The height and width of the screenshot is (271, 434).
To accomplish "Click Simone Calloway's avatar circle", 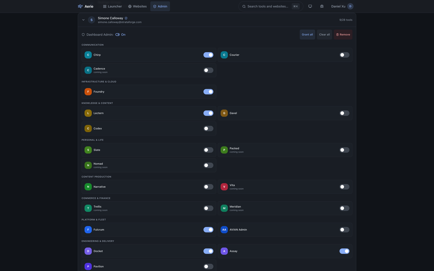I will click(92, 20).
